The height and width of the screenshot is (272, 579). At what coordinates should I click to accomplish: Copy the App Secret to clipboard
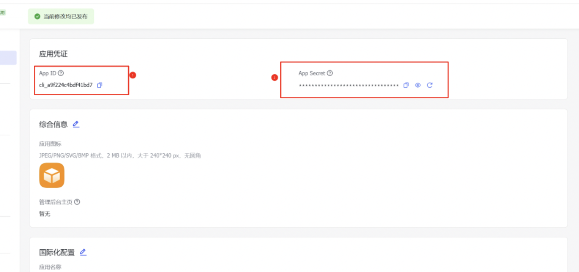point(406,85)
